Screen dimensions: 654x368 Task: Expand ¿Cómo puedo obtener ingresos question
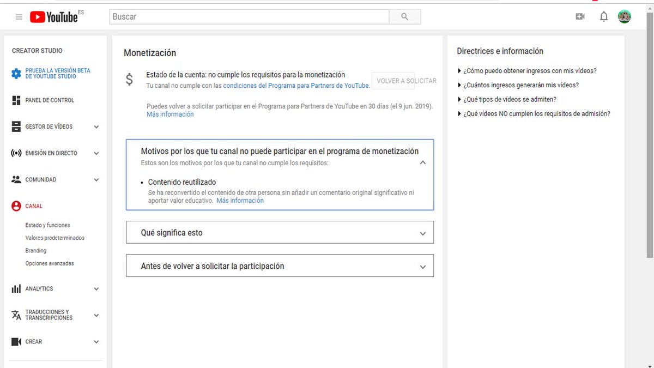527,71
